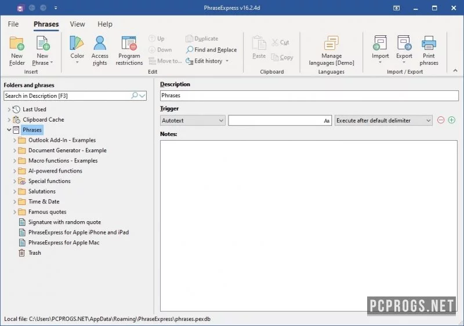Click the Description text field
This screenshot has width=464, height=326.
pyautogui.click(x=309, y=96)
